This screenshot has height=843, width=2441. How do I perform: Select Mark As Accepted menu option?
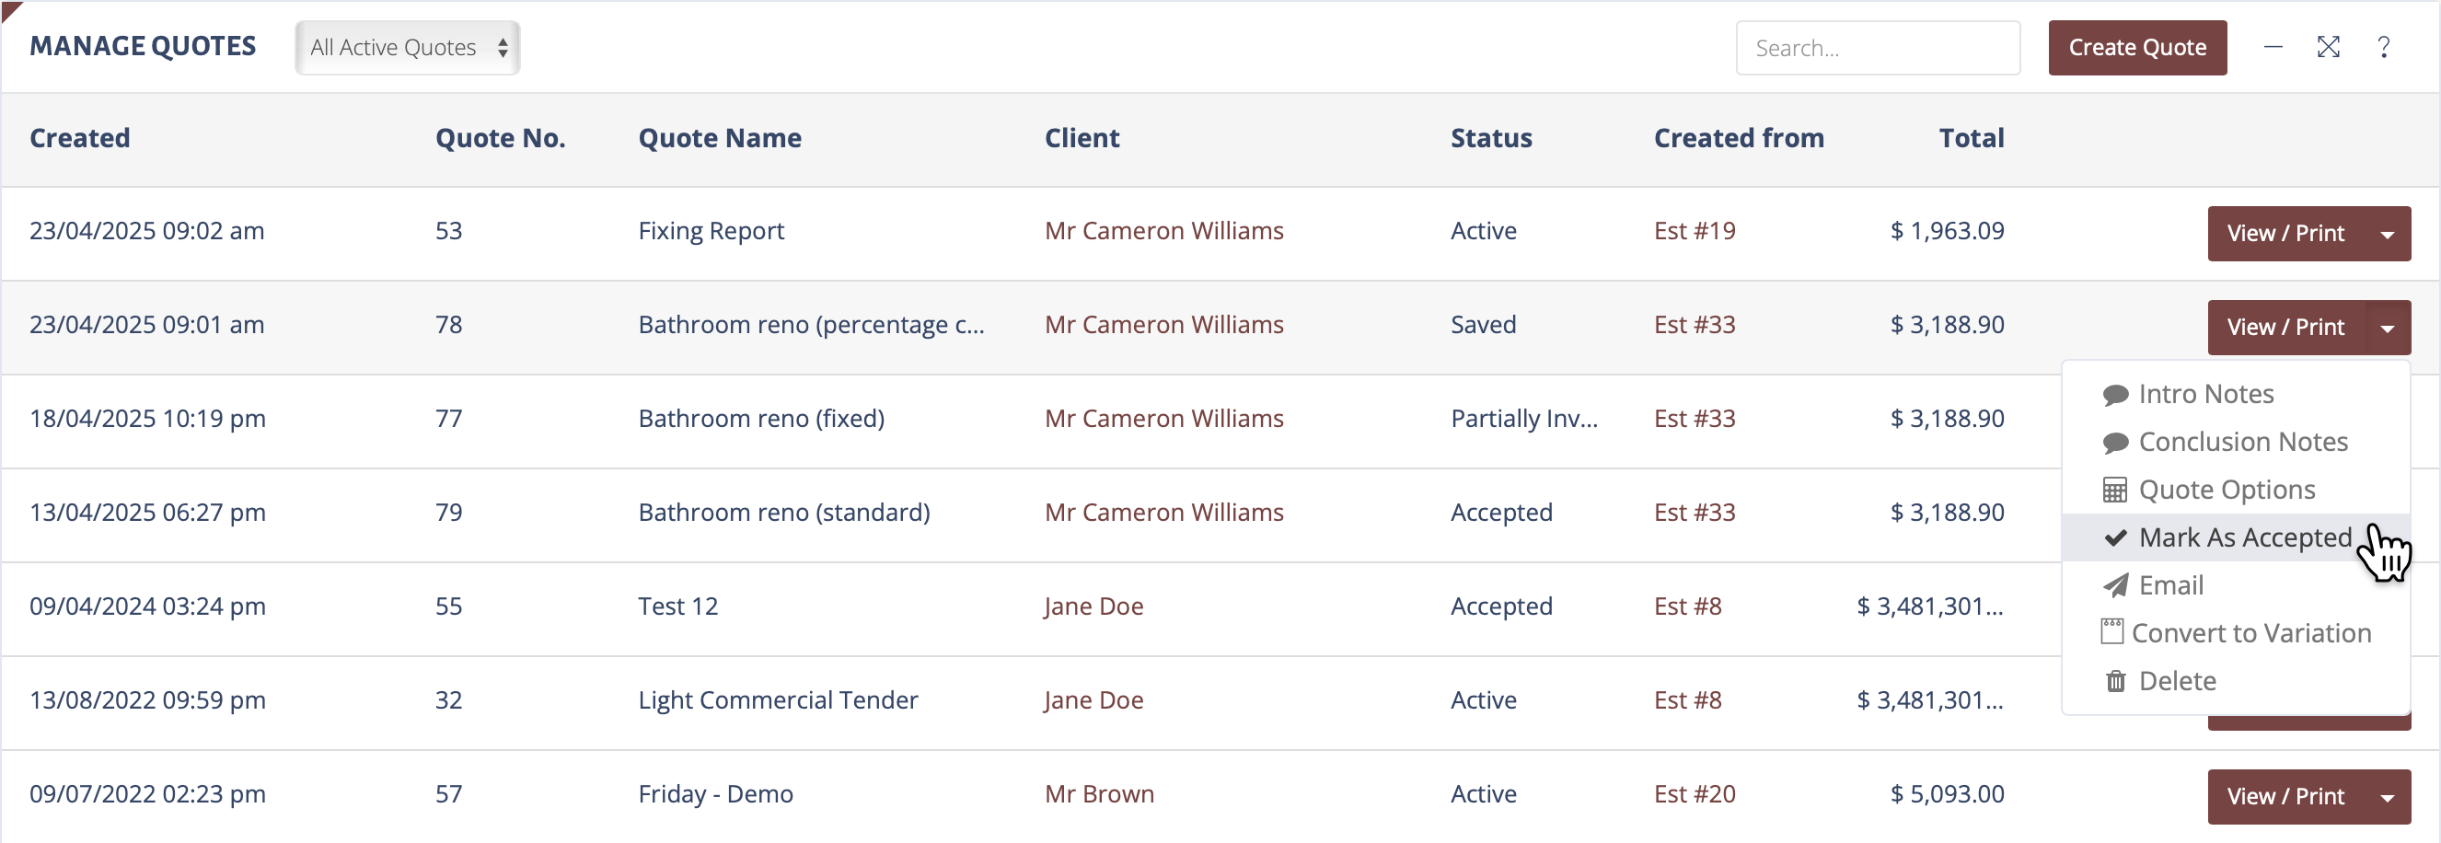tap(2244, 538)
